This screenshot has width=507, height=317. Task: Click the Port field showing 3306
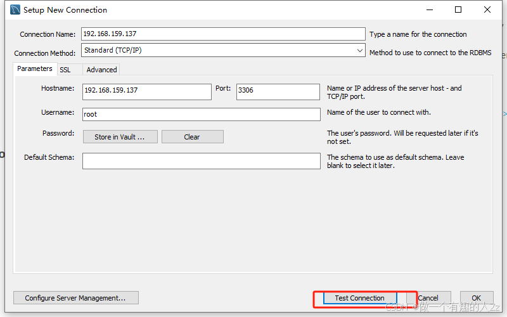[x=278, y=92]
